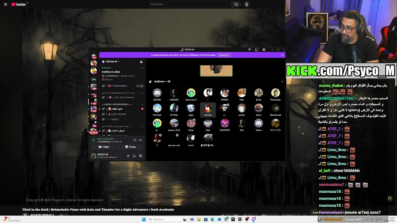The width and height of the screenshot is (397, 223).
Task: Add a channel to 'with steamer' category
Action: 142,93
